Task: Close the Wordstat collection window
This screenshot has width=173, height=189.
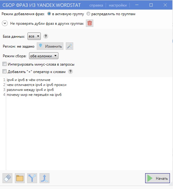Action: pos(165,5)
